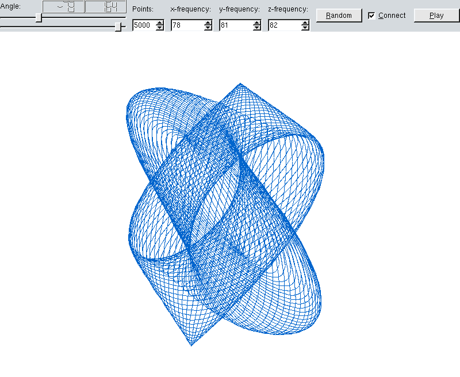This screenshot has width=460, height=377.
Task: Decrease x-frequency with its down arrow
Action: (208, 28)
